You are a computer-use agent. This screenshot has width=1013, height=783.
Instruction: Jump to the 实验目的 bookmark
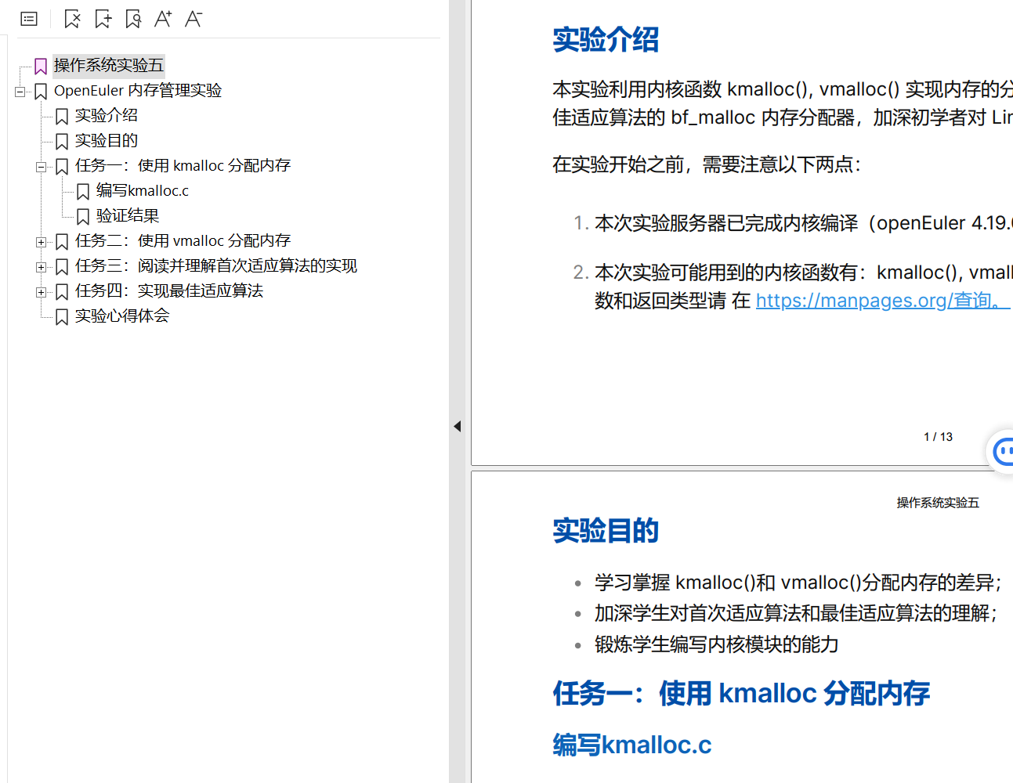[x=107, y=141]
